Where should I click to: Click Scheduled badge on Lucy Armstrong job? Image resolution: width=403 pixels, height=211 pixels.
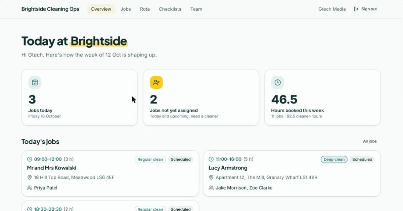(x=362, y=159)
